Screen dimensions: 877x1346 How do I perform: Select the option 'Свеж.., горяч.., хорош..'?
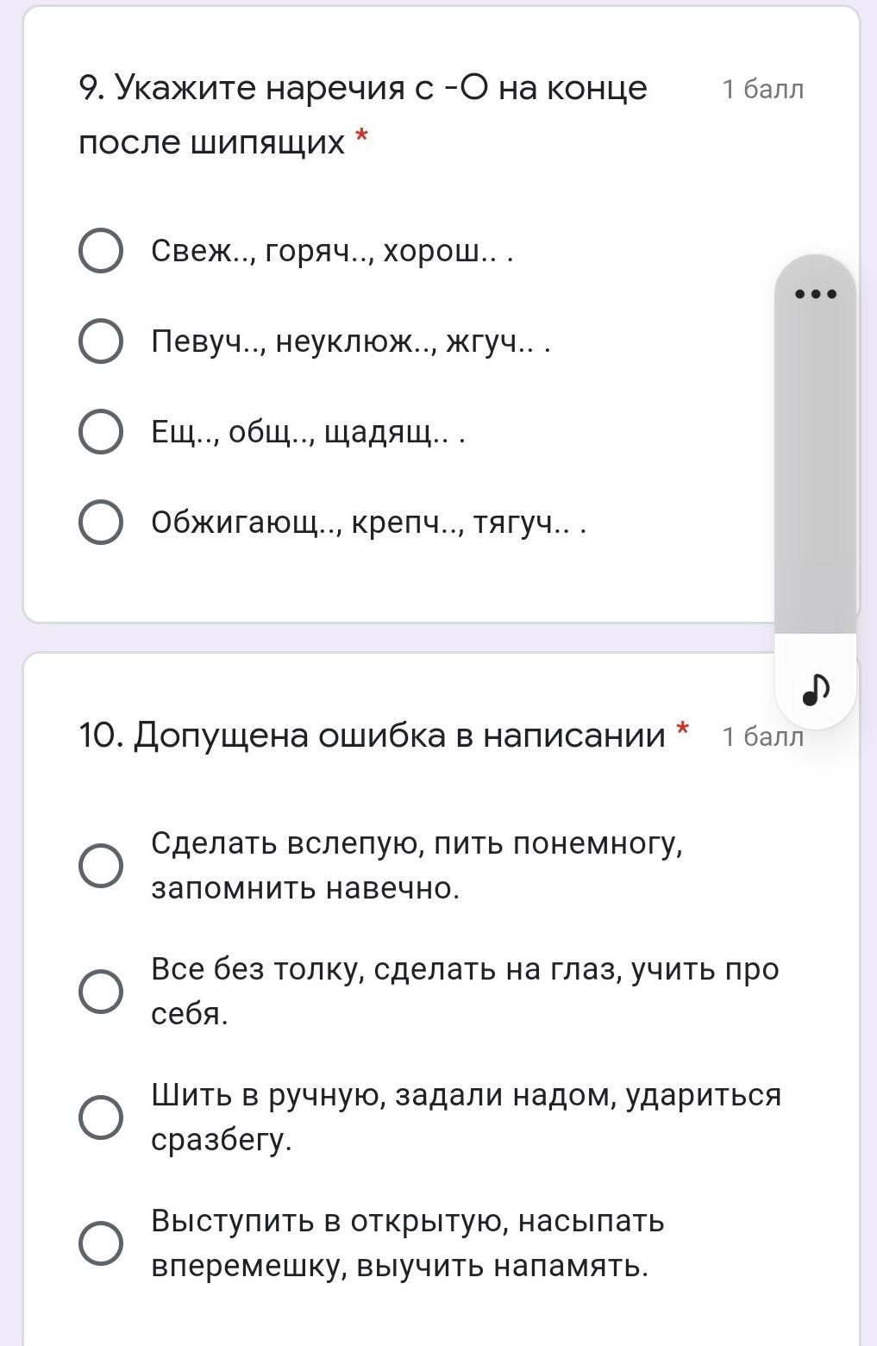tap(101, 251)
